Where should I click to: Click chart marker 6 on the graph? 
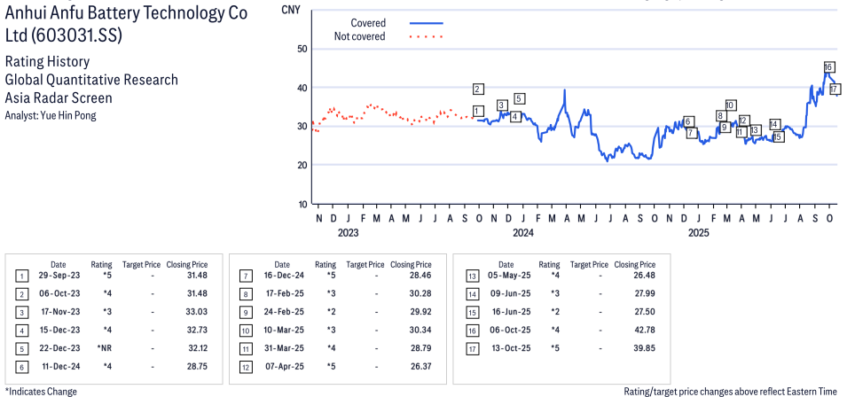(687, 121)
